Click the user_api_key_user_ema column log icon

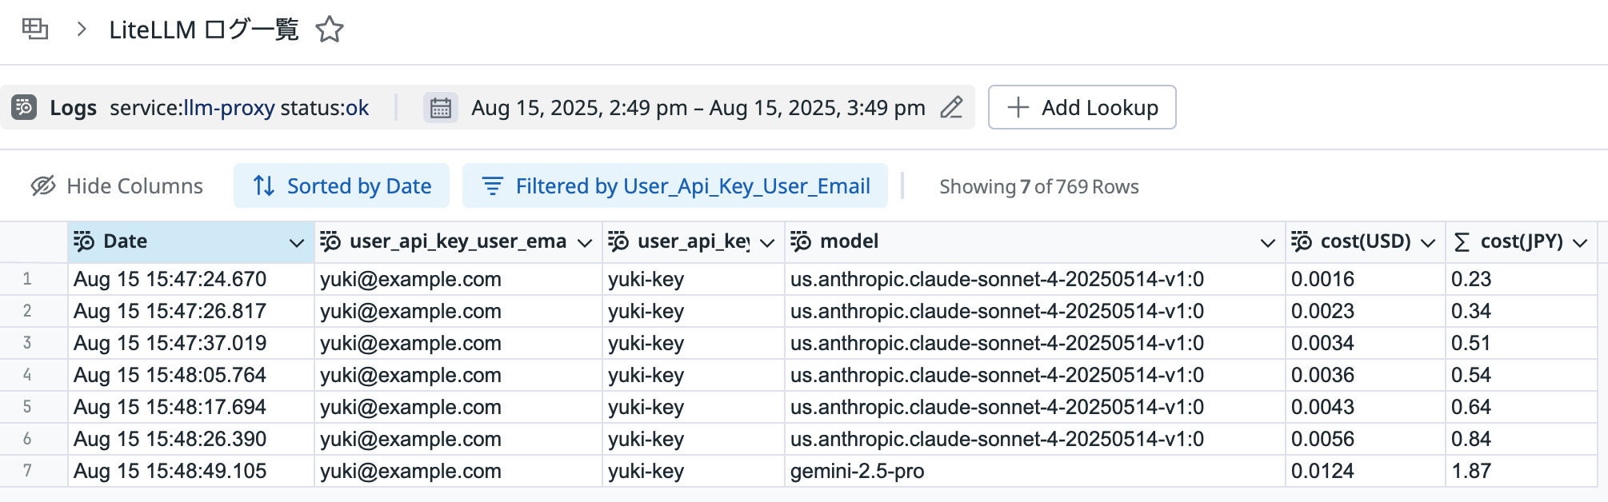[x=330, y=241]
